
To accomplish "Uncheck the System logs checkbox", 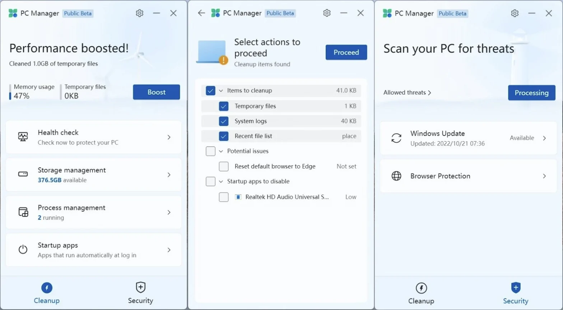I will (x=224, y=121).
